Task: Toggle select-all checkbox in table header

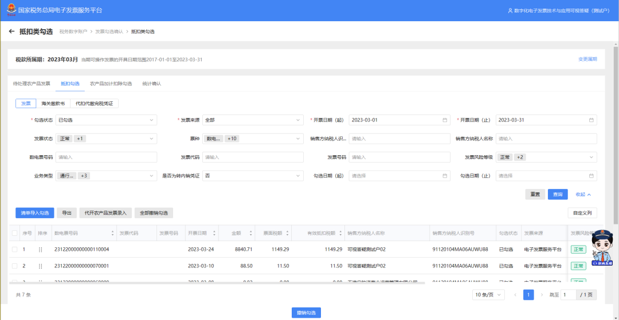Action: tap(14, 234)
